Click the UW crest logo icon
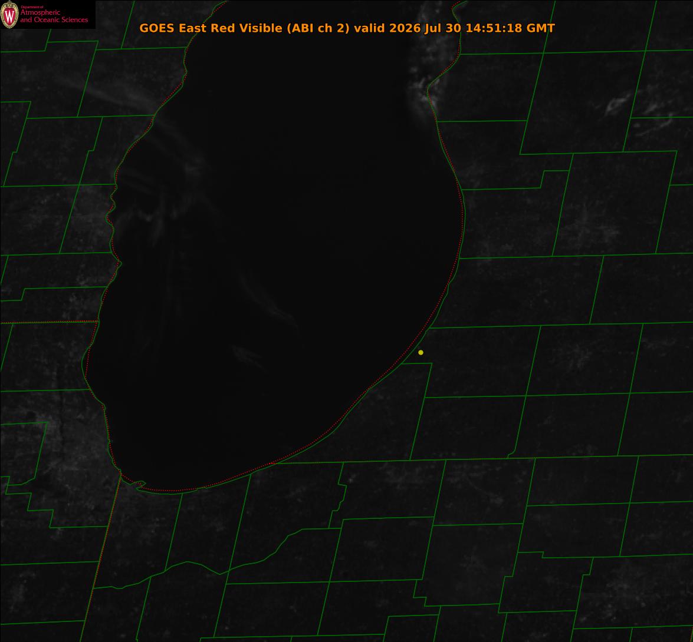The width and height of the screenshot is (693, 642). pyautogui.click(x=9, y=15)
